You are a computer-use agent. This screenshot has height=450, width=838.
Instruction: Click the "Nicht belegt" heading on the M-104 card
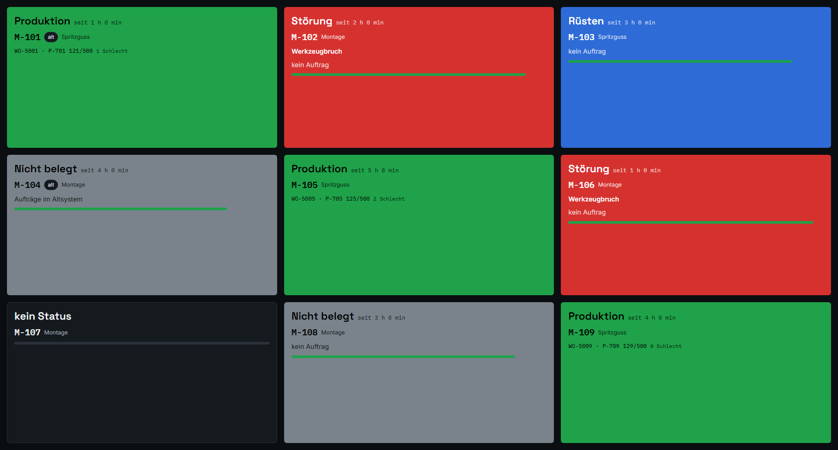click(46, 169)
